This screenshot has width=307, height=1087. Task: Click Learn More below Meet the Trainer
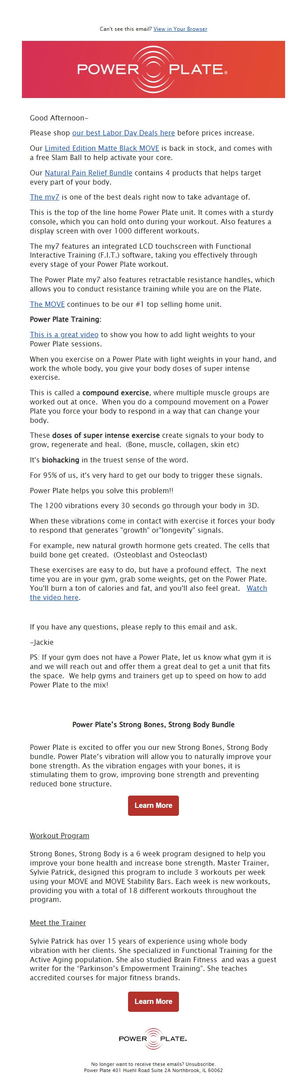pyautogui.click(x=153, y=1002)
